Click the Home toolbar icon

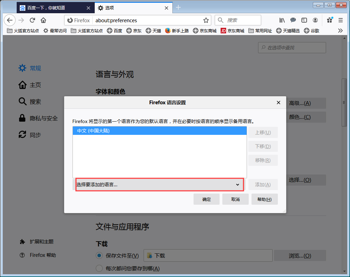[x=43, y=20]
